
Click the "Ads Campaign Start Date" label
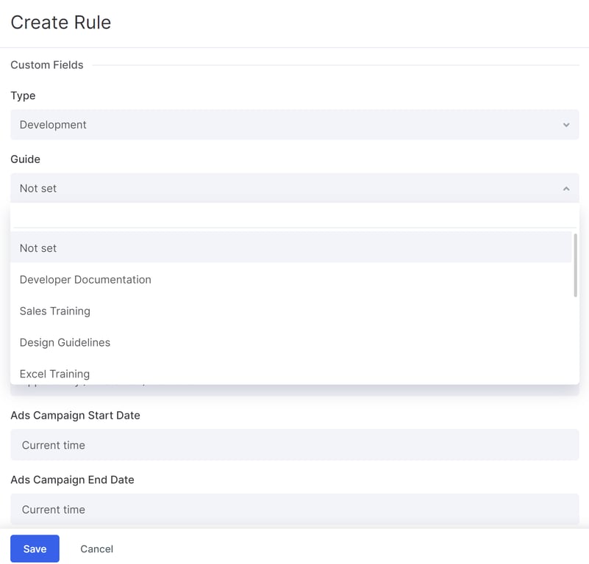point(75,416)
